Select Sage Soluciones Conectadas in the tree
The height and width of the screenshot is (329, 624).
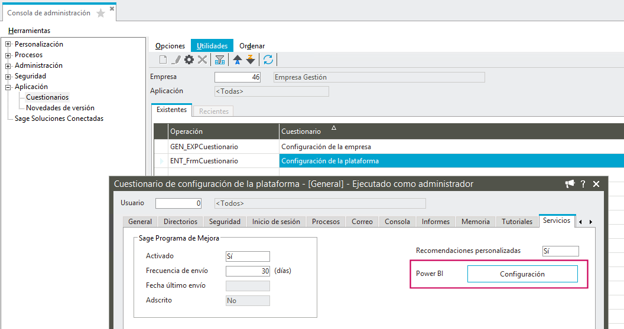59,119
